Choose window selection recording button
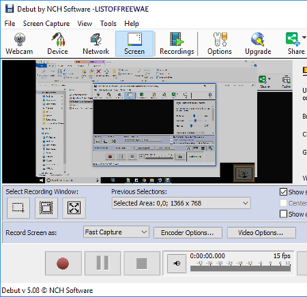The width and height of the screenshot is (307, 297). pos(46,208)
